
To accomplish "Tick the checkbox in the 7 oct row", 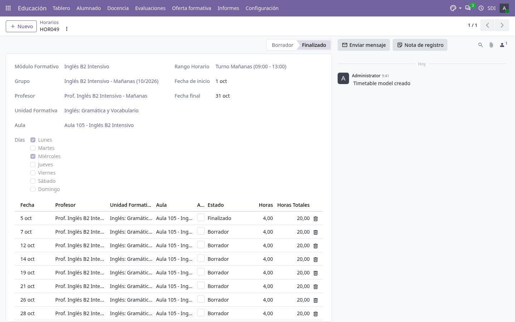I will pos(201,231).
